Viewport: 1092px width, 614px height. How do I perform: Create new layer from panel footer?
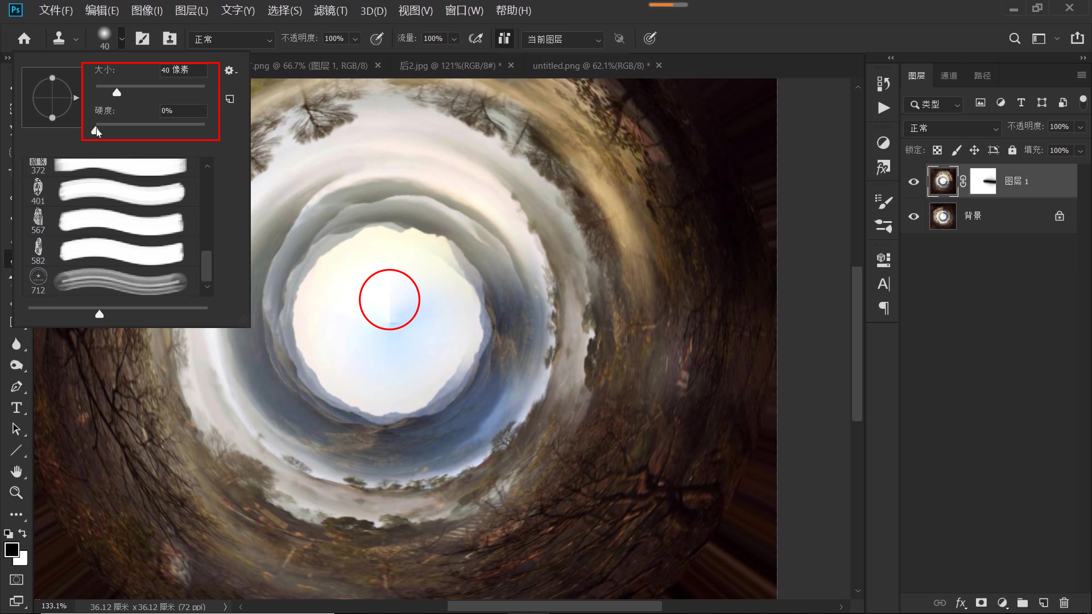pos(1043,603)
